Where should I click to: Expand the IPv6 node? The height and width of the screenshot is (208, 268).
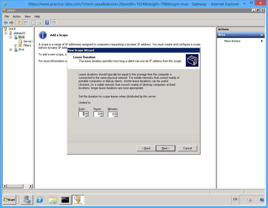tap(11, 49)
